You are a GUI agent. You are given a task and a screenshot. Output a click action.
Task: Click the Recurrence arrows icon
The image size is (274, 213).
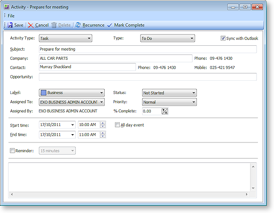point(78,25)
